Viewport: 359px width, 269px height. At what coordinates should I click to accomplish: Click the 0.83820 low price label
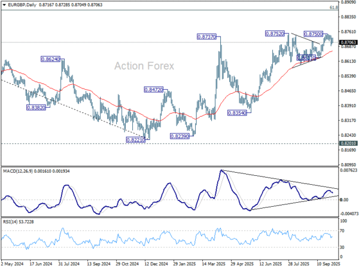tap(36, 108)
